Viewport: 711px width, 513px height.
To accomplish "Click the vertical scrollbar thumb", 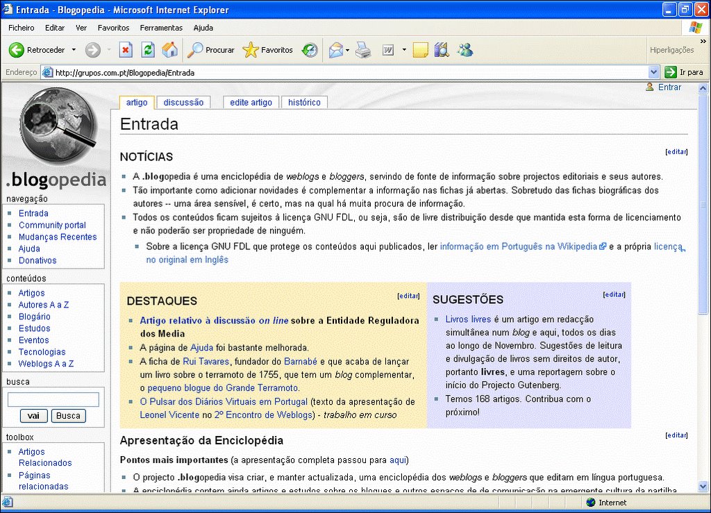I will click(x=703, y=204).
